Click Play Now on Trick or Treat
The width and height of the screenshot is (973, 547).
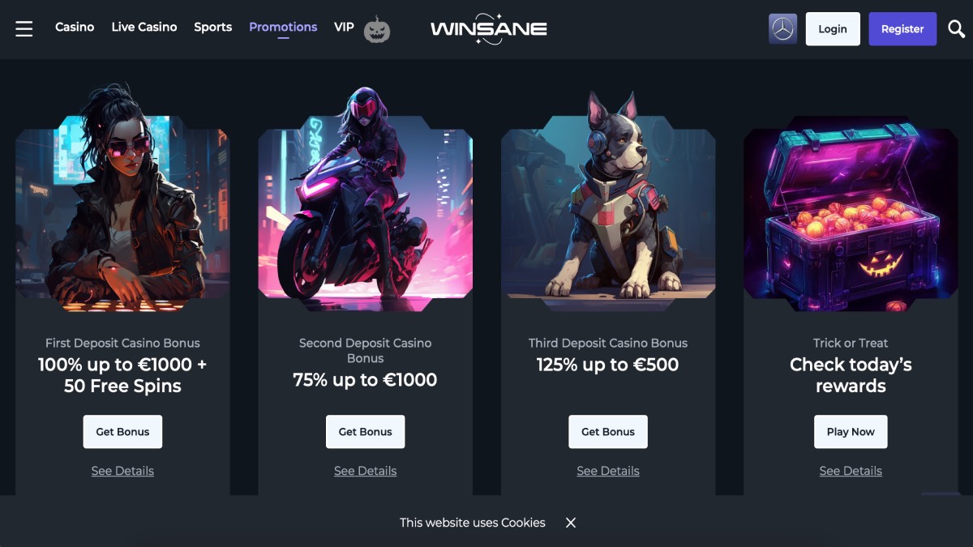click(851, 432)
